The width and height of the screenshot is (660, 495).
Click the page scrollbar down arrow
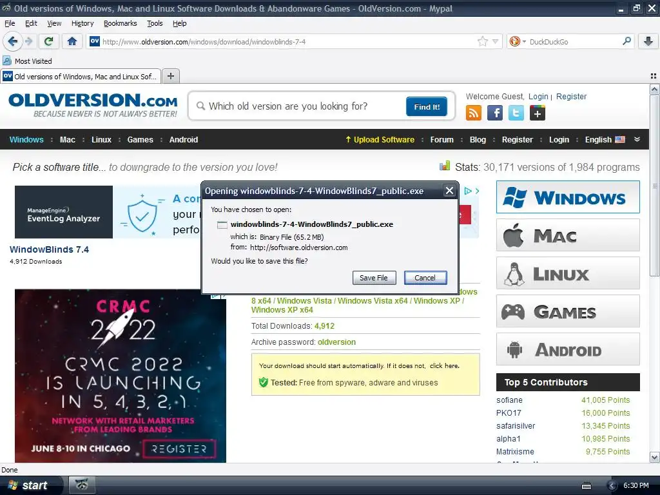[655, 457]
